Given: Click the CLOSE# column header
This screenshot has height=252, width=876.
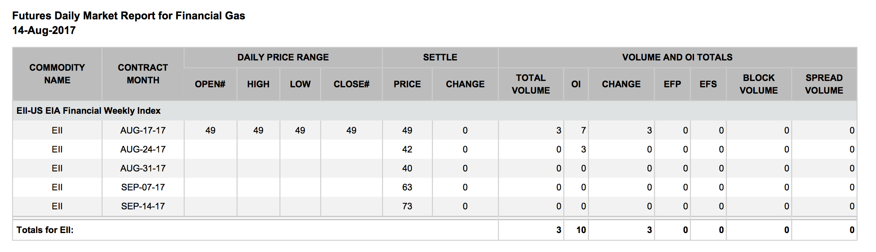Looking at the screenshot, I should pyautogui.click(x=351, y=84).
